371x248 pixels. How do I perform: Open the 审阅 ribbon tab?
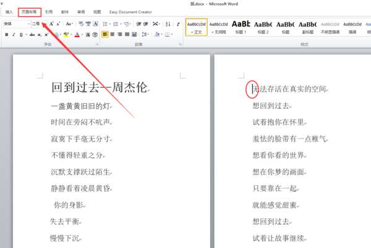tap(81, 12)
